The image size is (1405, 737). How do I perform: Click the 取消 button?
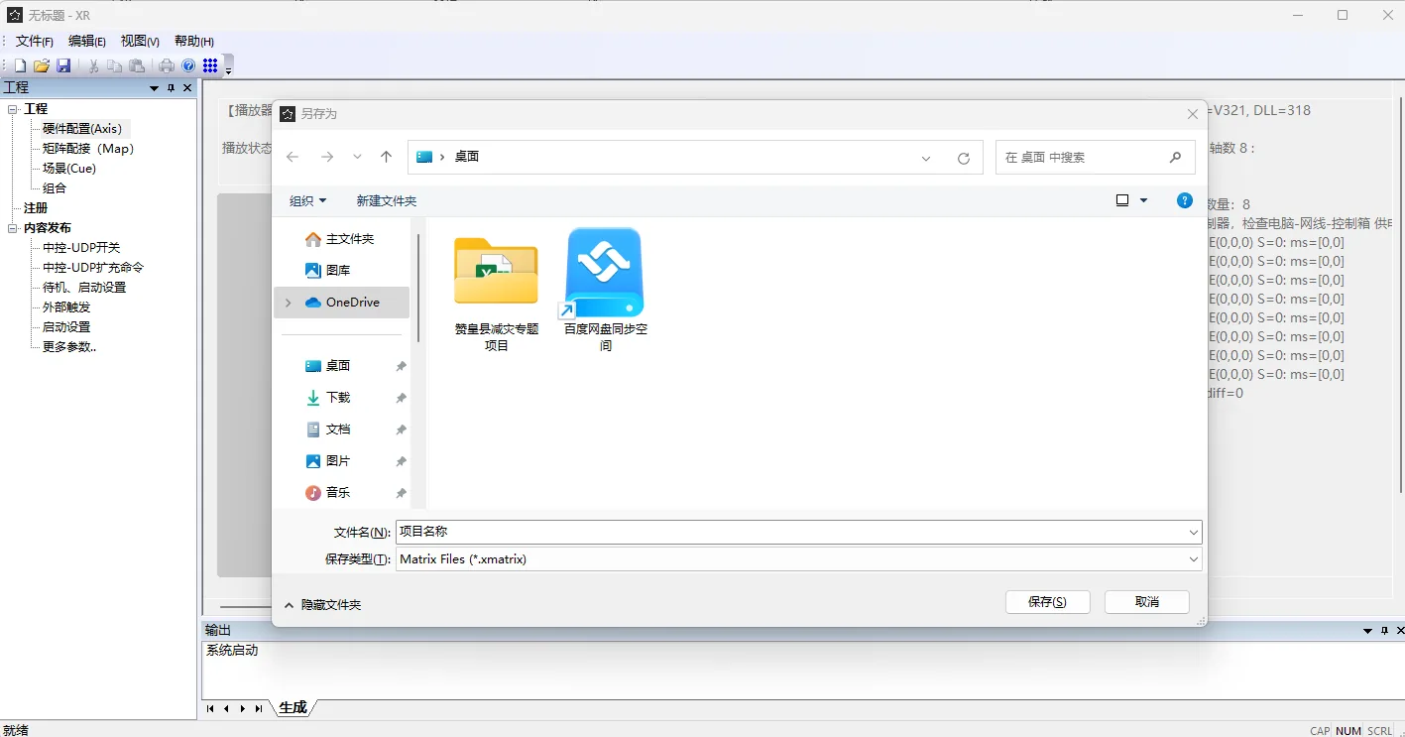(1147, 602)
